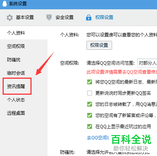Enable 更新说说时同步更新QQ签名 checkbox
Image resolution: width=157 pixels, height=156 pixels.
(x=89, y=93)
